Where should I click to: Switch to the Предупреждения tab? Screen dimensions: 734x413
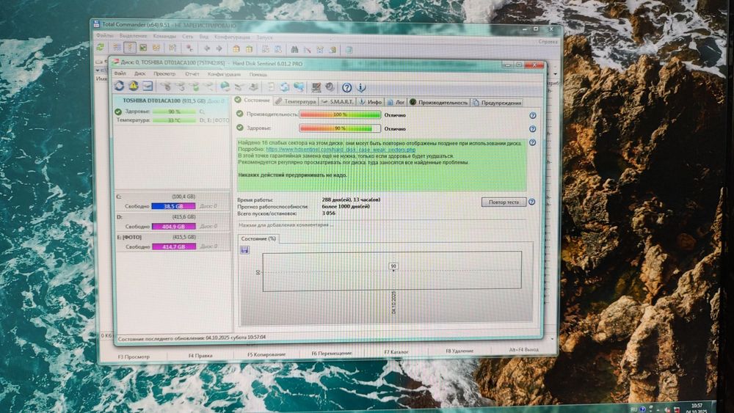click(x=497, y=103)
